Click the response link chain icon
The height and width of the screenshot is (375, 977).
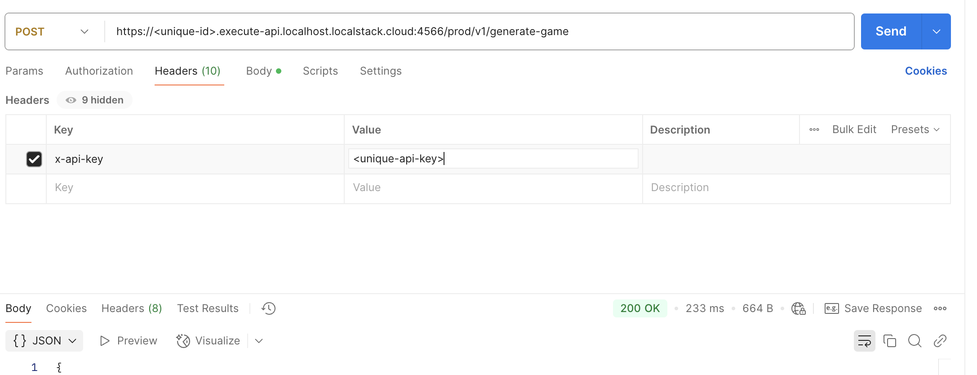940,341
